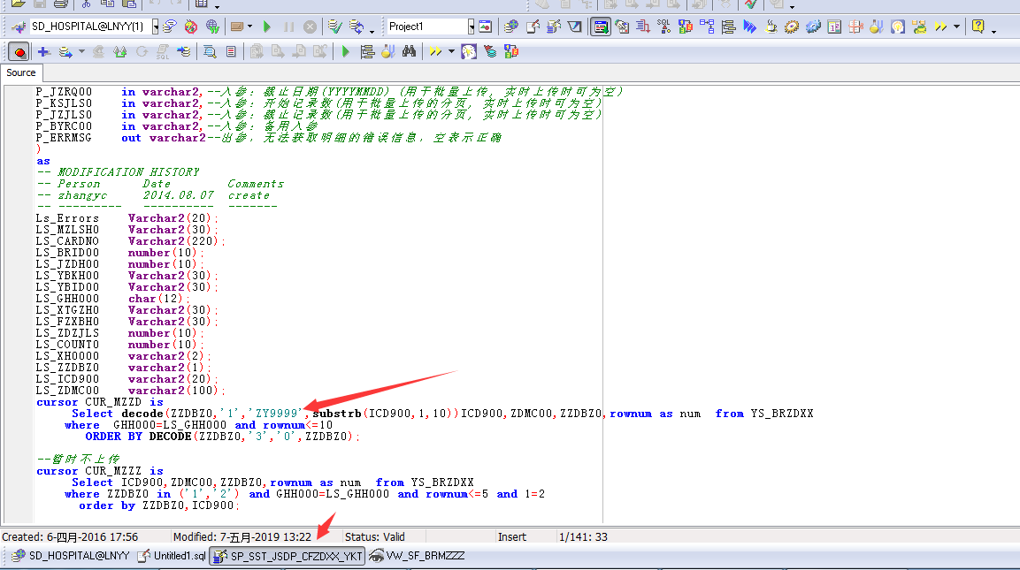Click the owl icon in the debug toolbar

pyautogui.click(x=469, y=51)
